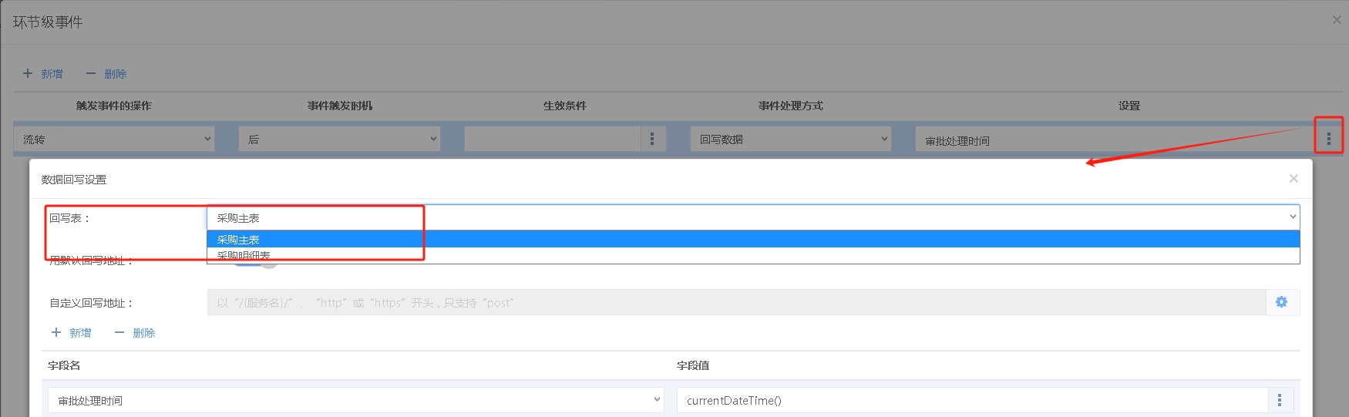Expand the 回写表 dropdown
1349x417 pixels.
point(752,218)
